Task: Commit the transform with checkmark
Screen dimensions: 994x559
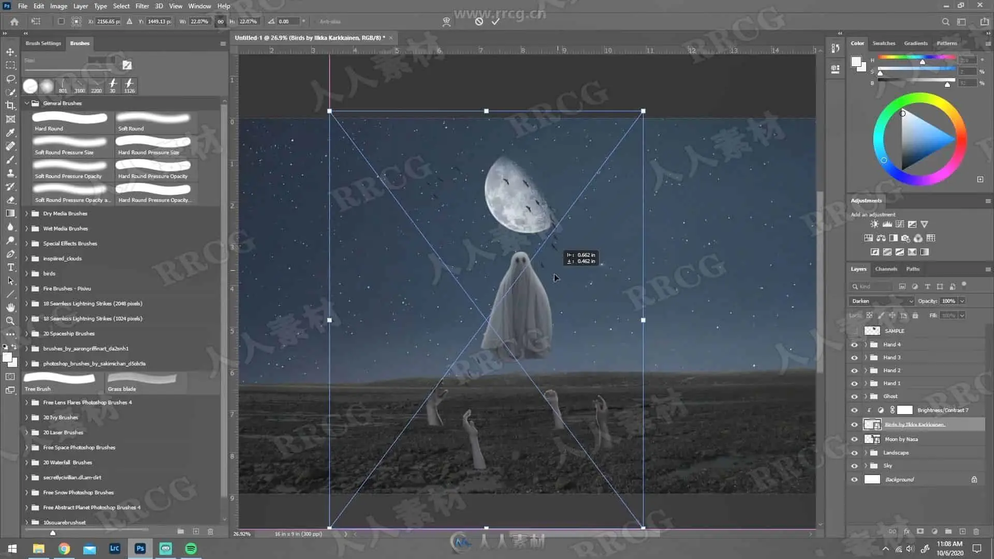Action: [495, 21]
